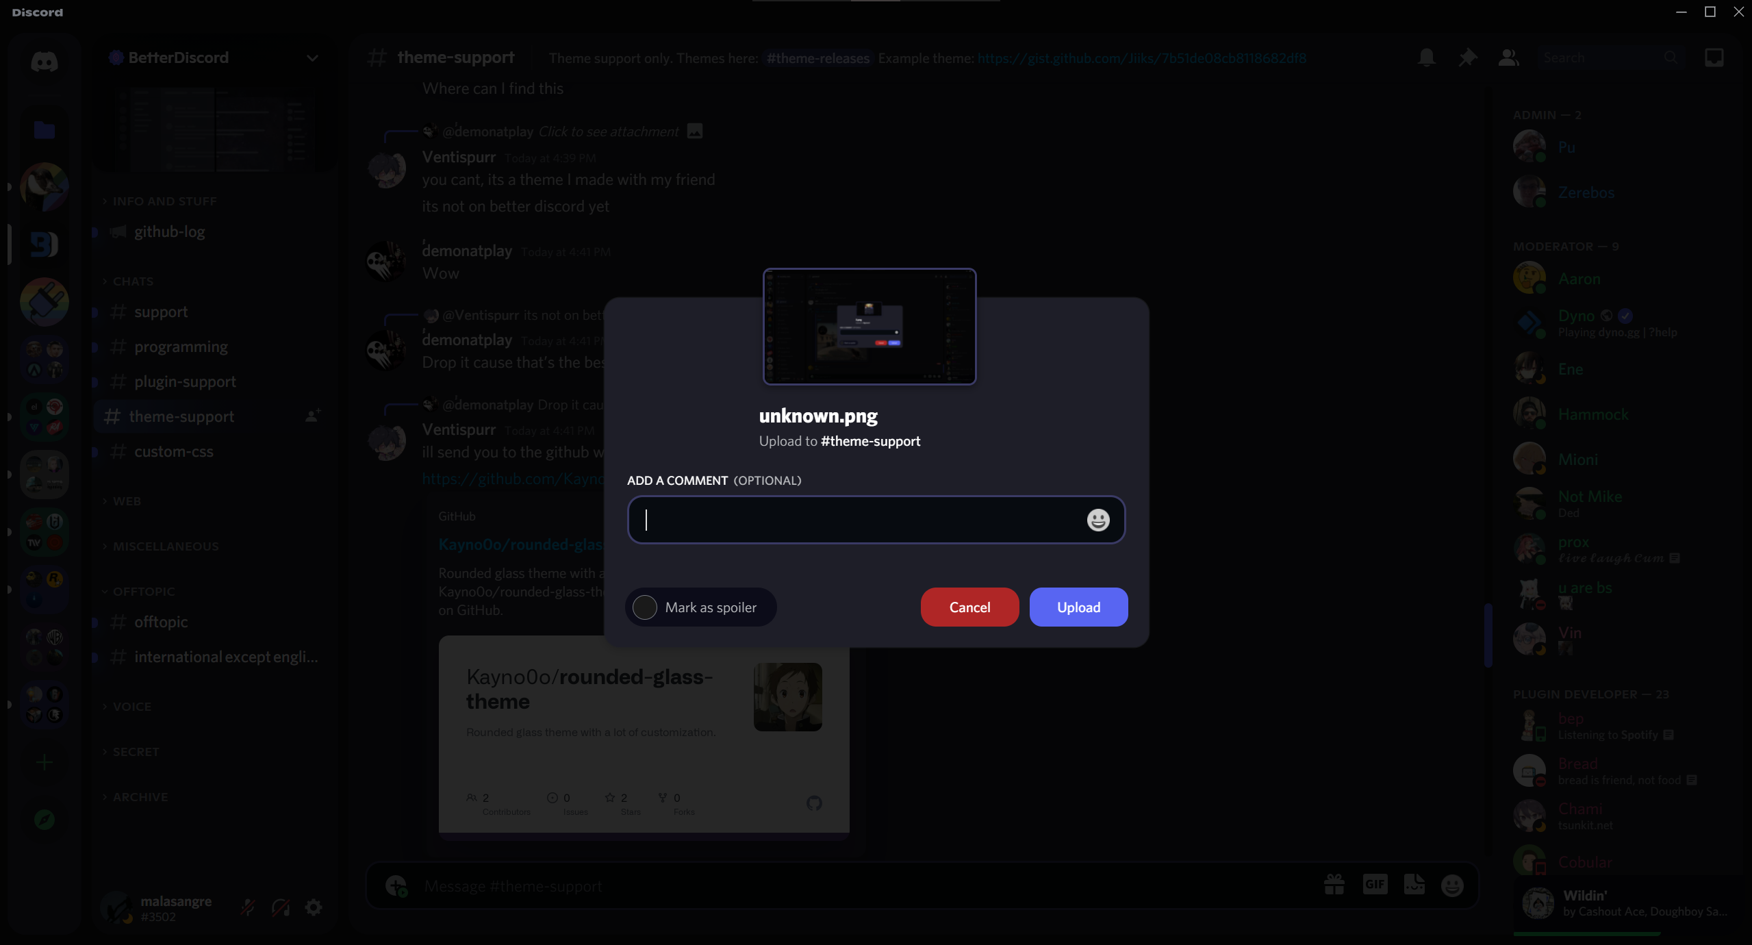Image resolution: width=1752 pixels, height=945 pixels.
Task: Click the member list scrollbar
Action: pyautogui.click(x=1488, y=635)
